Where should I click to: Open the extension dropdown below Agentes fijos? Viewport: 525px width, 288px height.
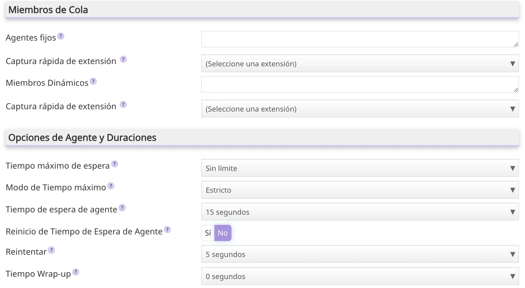360,64
